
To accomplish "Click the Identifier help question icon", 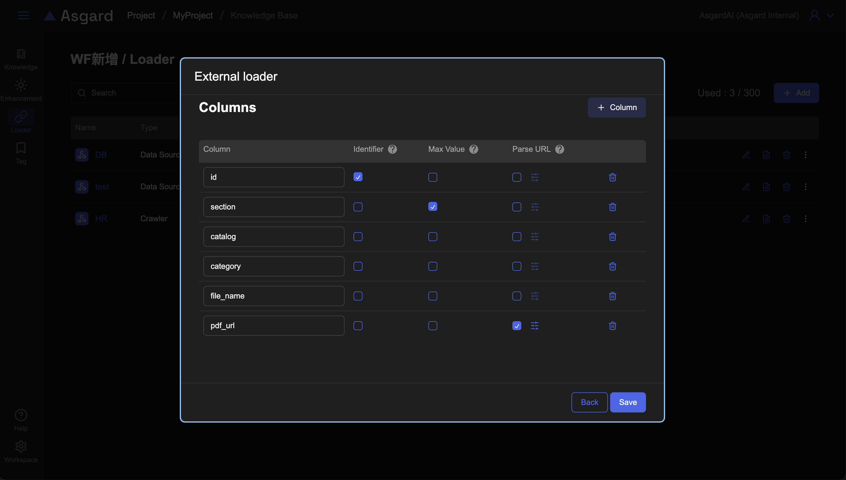I will coord(392,149).
